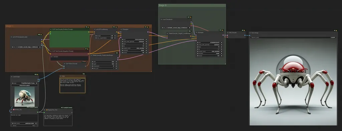342x131 pixels.
Task: Click the steps slider in Stage C KSampler
Action: [134, 44]
